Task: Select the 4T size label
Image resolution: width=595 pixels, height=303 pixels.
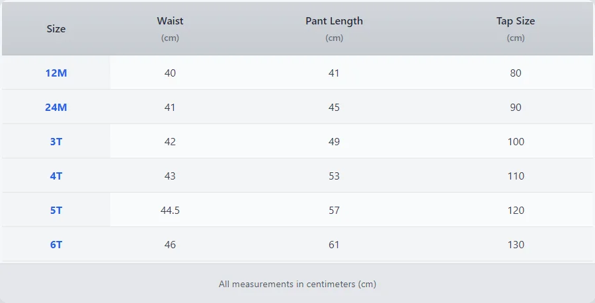Action: coord(56,176)
